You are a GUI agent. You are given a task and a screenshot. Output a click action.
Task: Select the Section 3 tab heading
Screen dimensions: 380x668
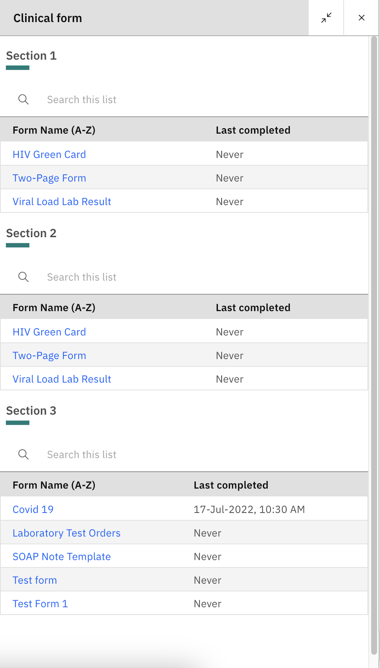tap(31, 411)
